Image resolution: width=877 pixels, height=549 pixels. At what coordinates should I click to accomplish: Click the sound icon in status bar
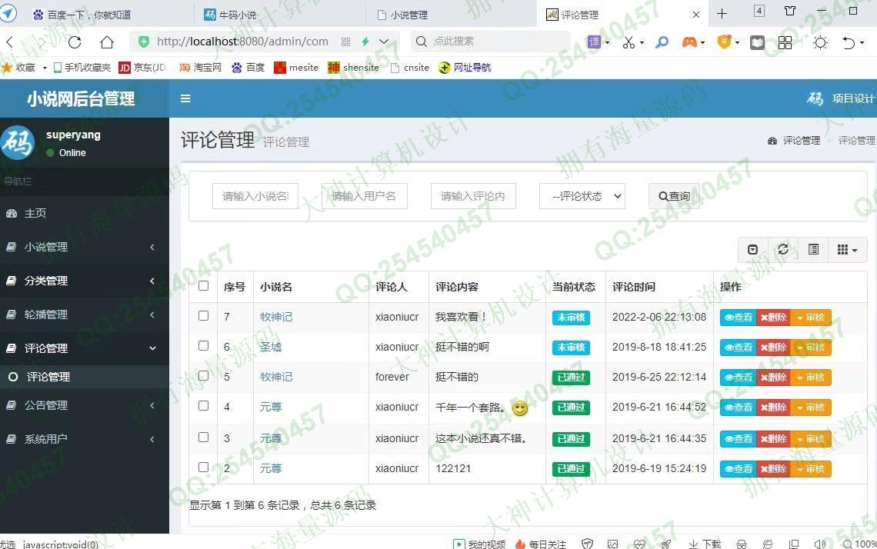click(820, 544)
